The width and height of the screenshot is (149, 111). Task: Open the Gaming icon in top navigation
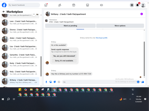coord(101,5)
